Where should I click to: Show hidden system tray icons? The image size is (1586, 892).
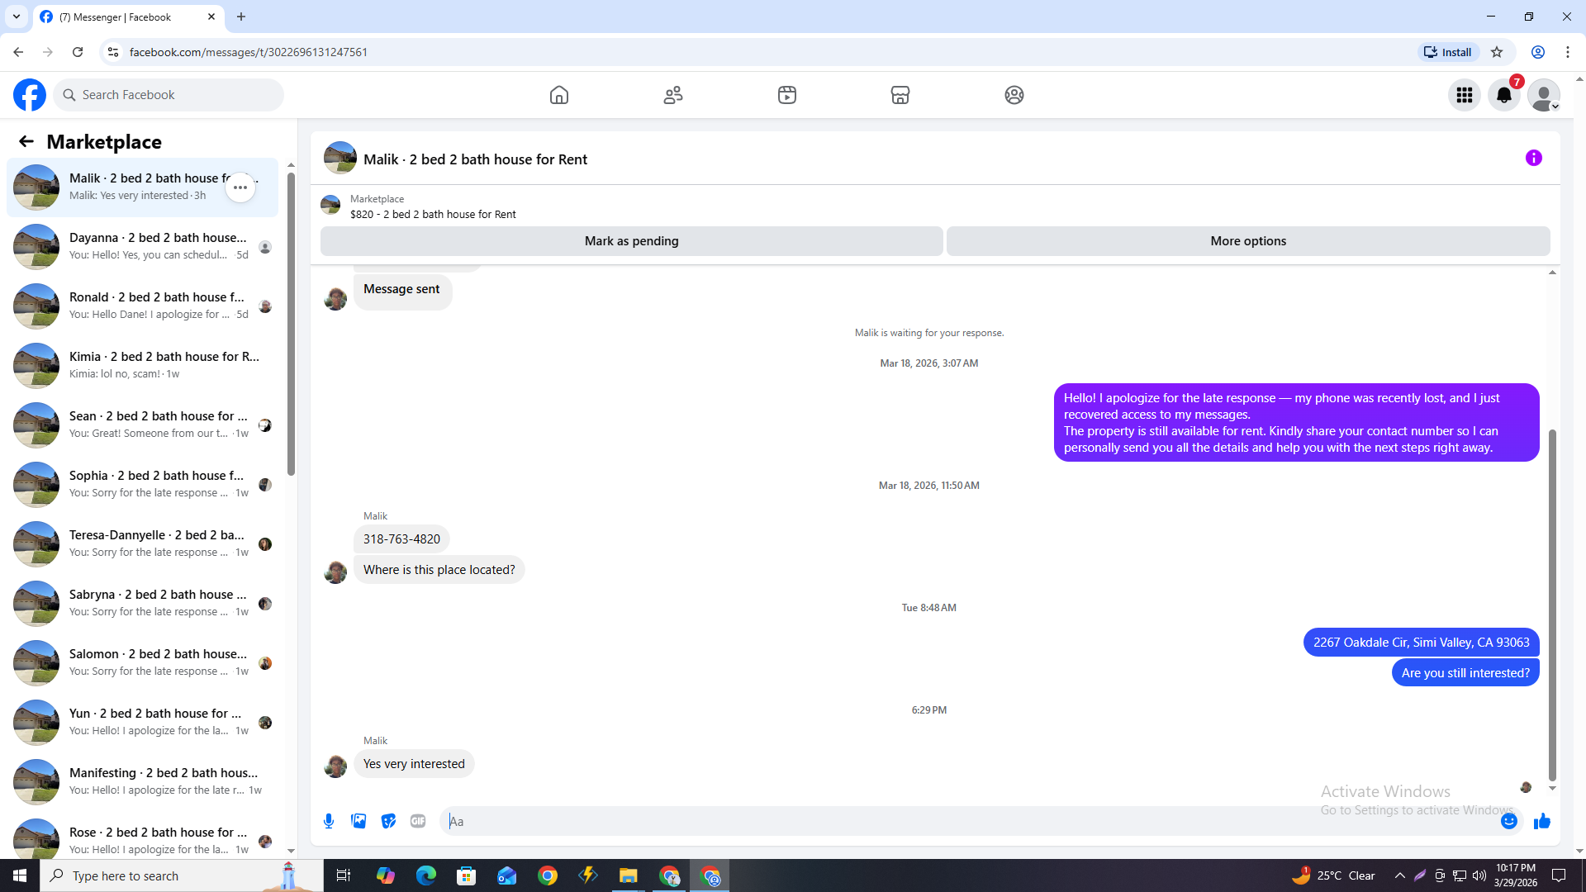(x=1399, y=875)
